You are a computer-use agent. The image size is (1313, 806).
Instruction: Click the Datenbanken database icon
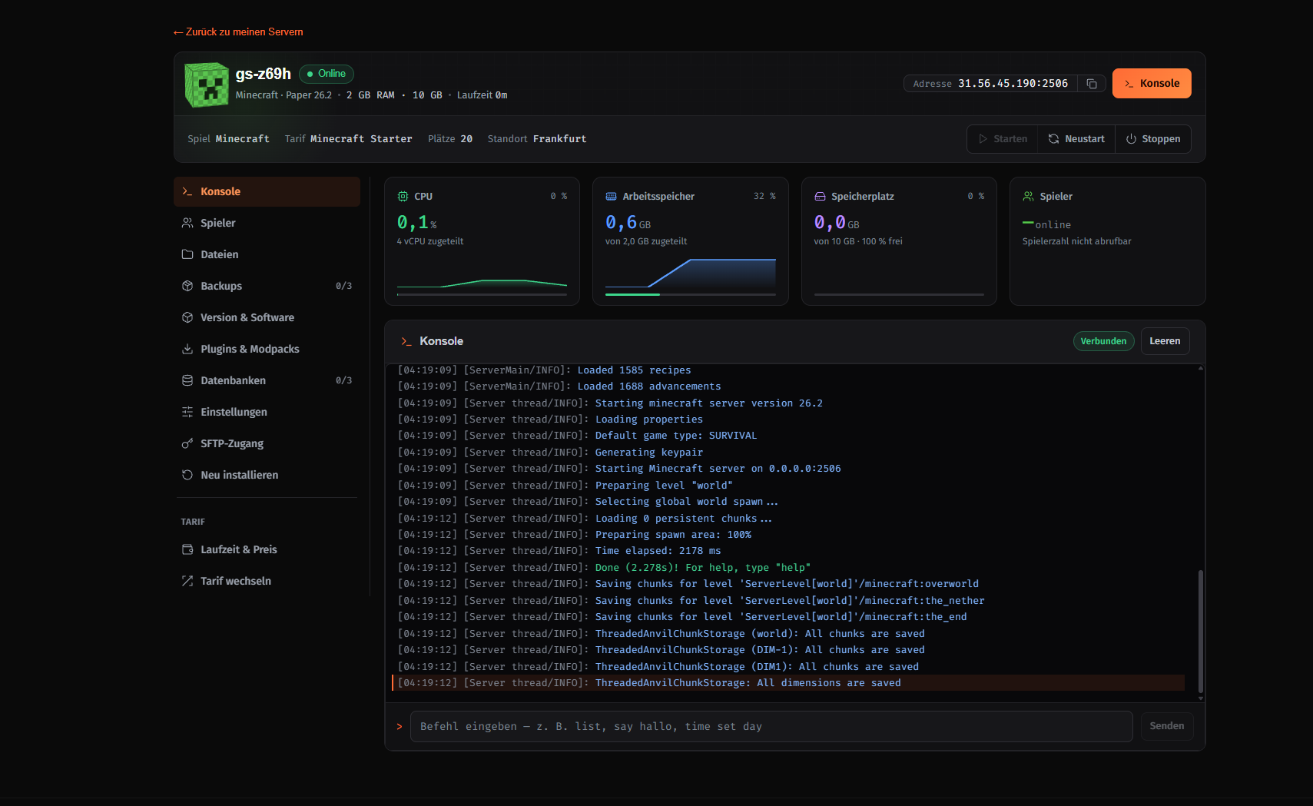tap(187, 380)
